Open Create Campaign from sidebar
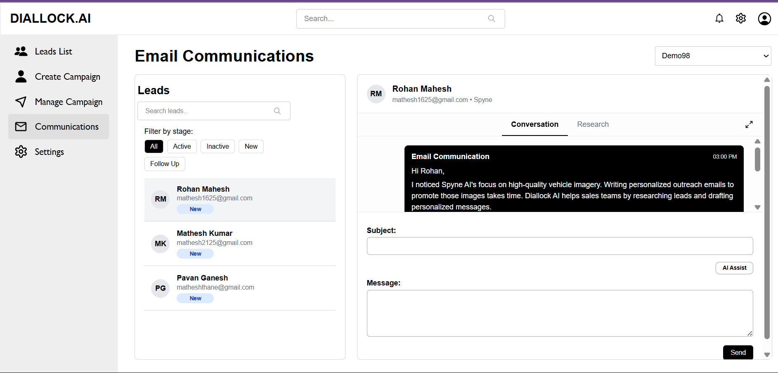This screenshot has height=373, width=778. point(59,76)
